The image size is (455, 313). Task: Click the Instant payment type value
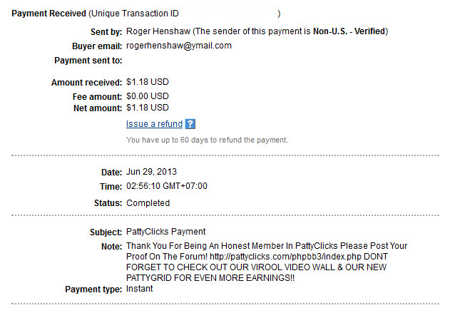point(139,289)
